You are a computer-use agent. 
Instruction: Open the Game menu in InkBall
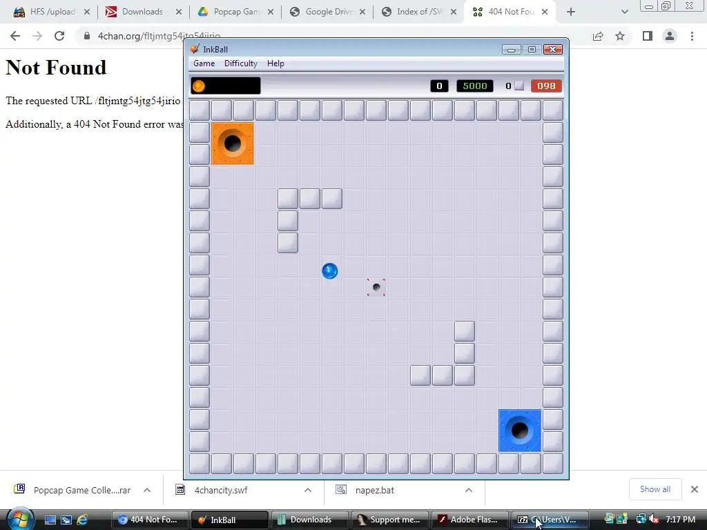pos(204,63)
